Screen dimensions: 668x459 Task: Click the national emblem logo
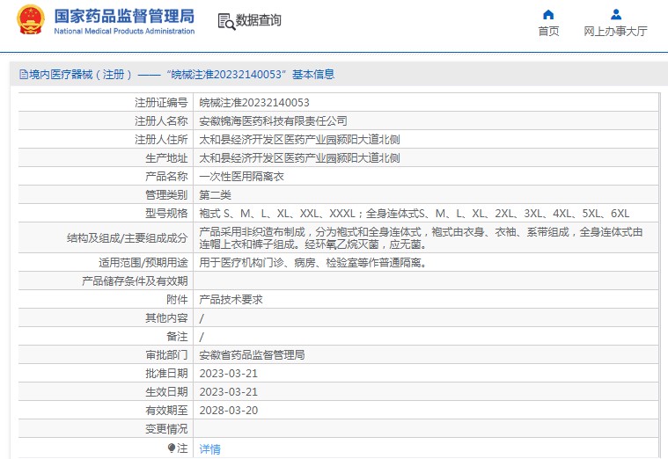pyautogui.click(x=30, y=20)
